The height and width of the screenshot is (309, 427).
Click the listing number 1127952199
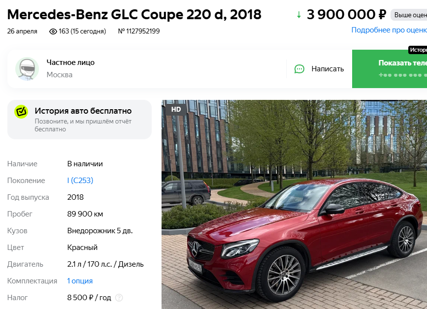[x=139, y=31]
